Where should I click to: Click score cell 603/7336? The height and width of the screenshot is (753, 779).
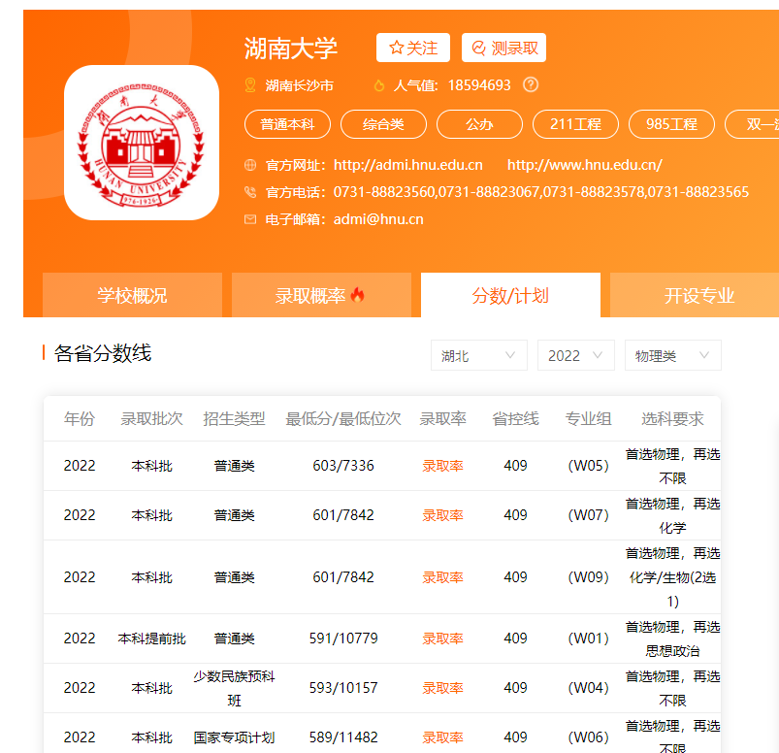(343, 466)
